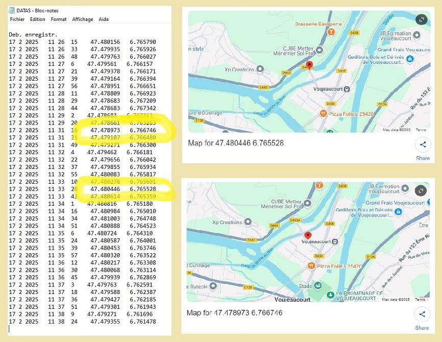Image resolution: width=442 pixels, height=342 pixels.
Task: Click the Xp Creations marker on upper map
Action: 260,69
